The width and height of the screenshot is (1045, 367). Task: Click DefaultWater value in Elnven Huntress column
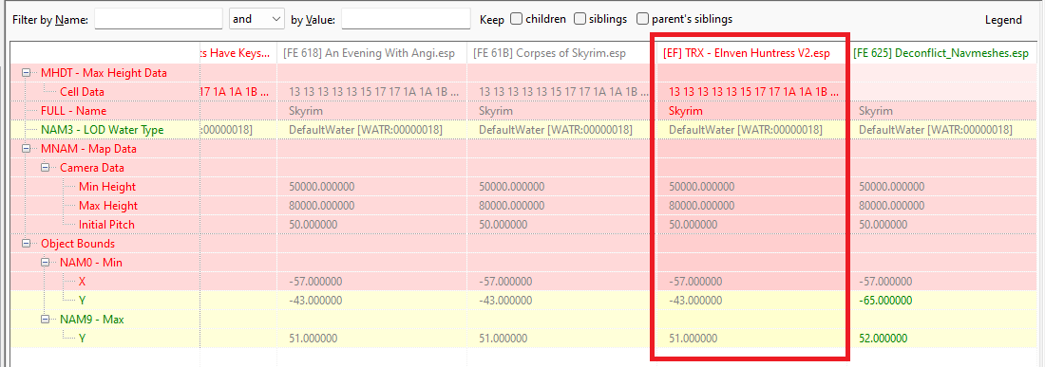tap(745, 130)
